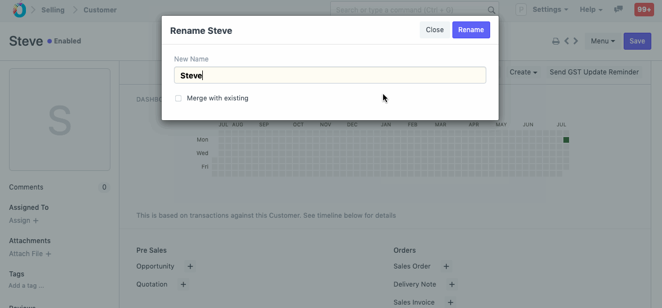This screenshot has height=308, width=662.
Task: Click the Assigned To heading
Action: pyautogui.click(x=29, y=208)
